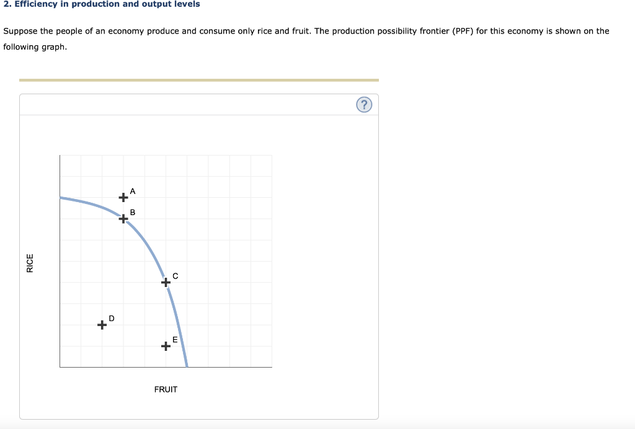Click the graph origin at the bottom-left corner
The image size is (635, 429).
60,367
